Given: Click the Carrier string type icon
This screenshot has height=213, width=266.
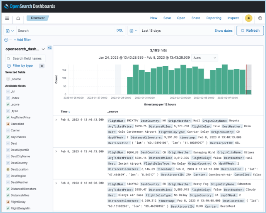Looking at the screenshot, I should (8, 130).
